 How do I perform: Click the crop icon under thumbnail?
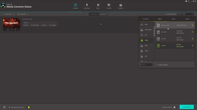point(12,30)
